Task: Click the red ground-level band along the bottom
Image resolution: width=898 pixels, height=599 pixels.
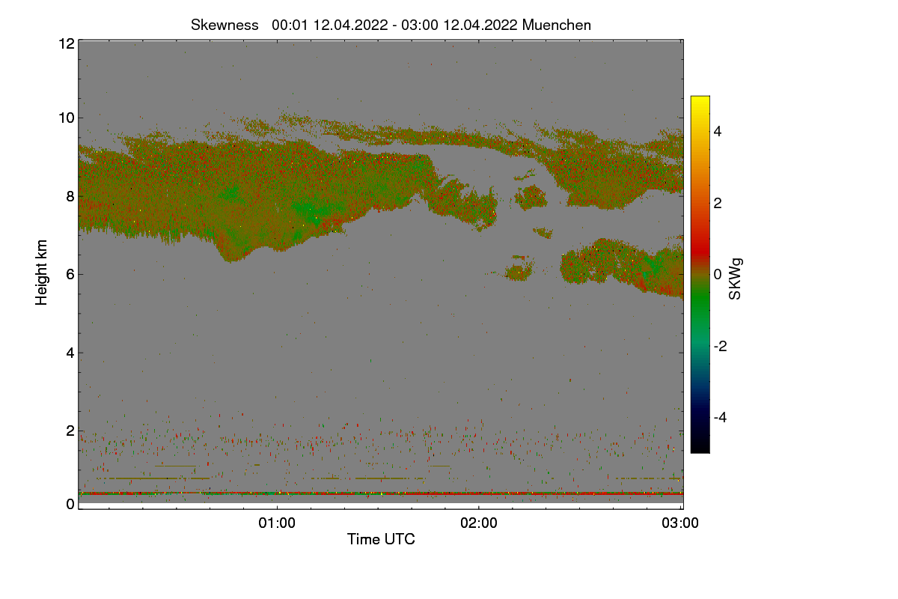Action: pos(381,493)
